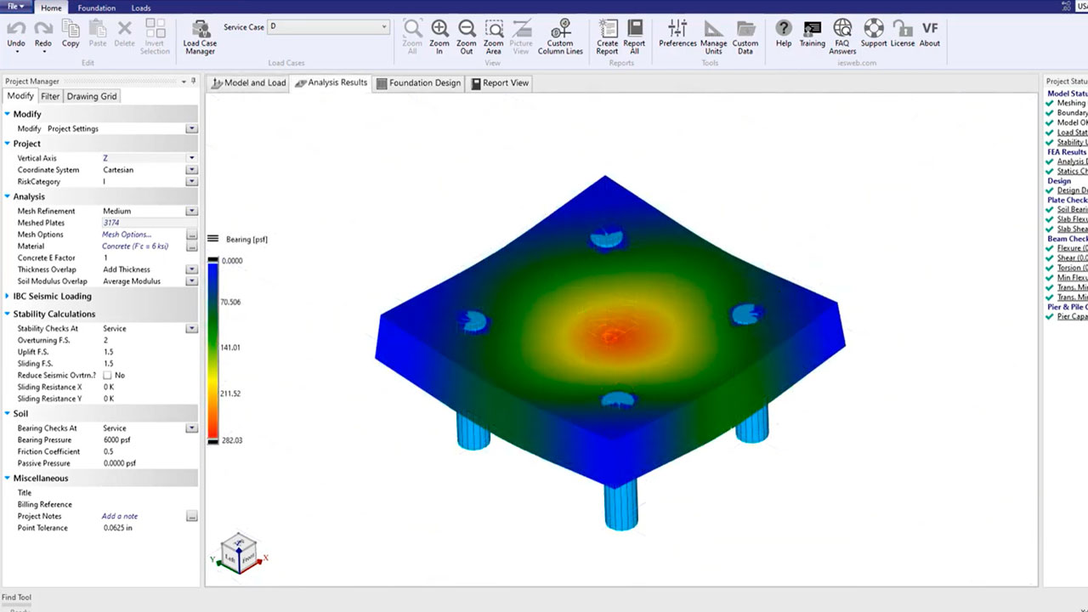The image size is (1088, 612).
Task: Collapse the Analysis section
Action: 8,196
